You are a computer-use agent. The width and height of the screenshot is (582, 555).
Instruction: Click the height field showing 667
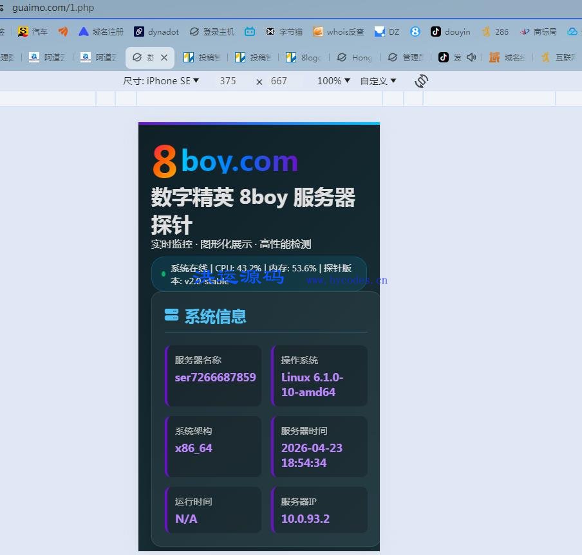click(279, 81)
